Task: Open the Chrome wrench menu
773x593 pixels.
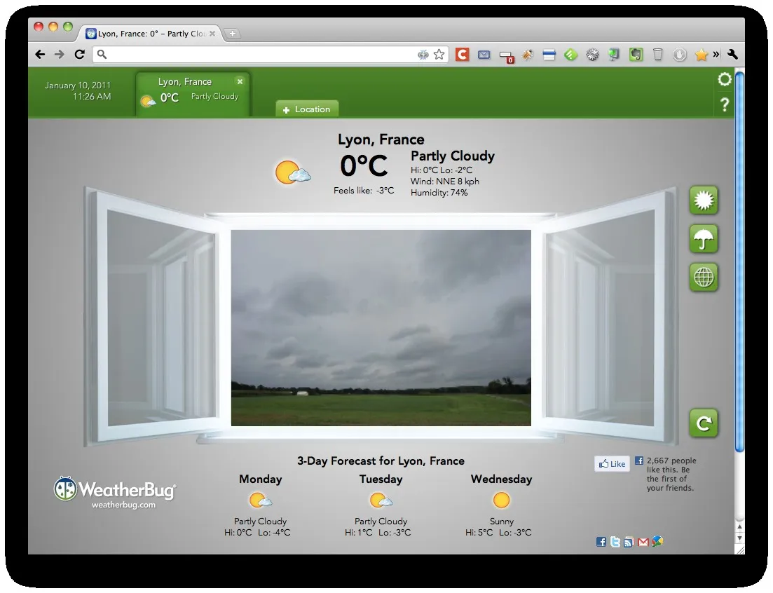Action: [x=732, y=54]
